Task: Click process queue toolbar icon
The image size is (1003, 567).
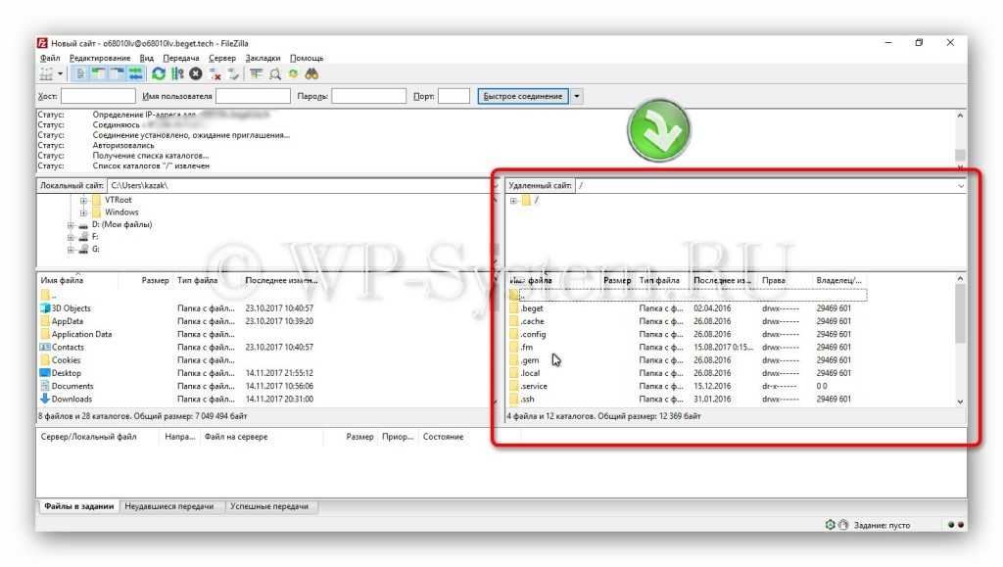Action: pyautogui.click(x=177, y=73)
